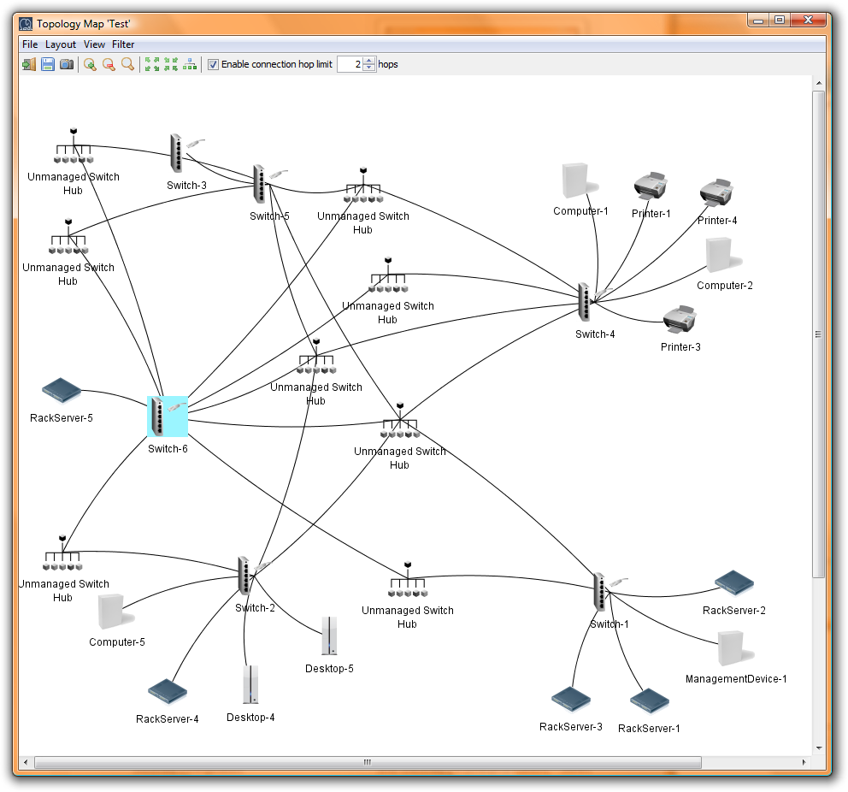Viewport: 848px width, 792px height.
Task: Activate the plain magnifier zoom tool
Action: pyautogui.click(x=127, y=64)
